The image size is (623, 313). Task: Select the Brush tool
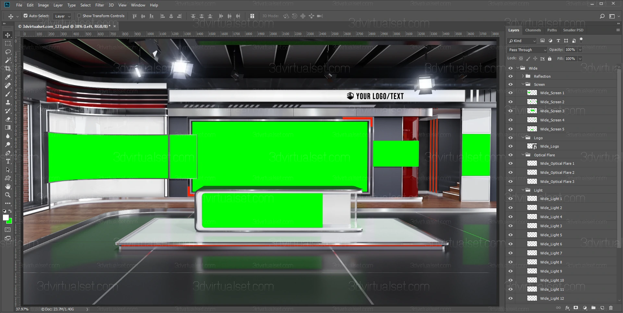click(x=8, y=94)
